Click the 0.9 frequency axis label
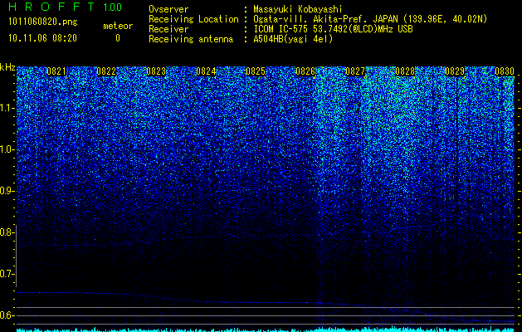 pyautogui.click(x=7, y=191)
